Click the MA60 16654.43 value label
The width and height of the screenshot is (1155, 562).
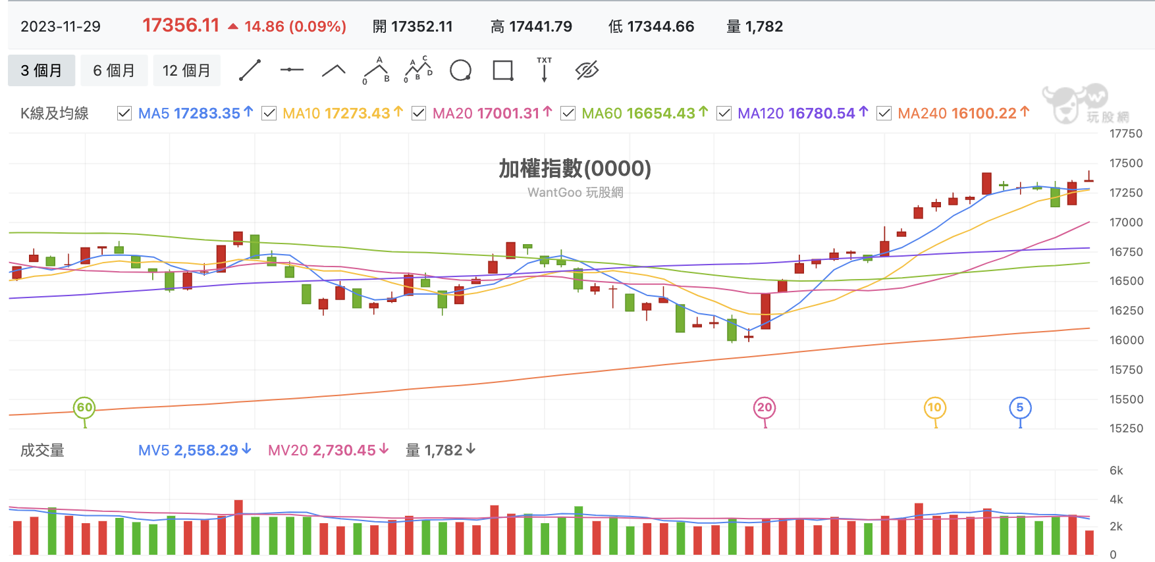pyautogui.click(x=645, y=113)
